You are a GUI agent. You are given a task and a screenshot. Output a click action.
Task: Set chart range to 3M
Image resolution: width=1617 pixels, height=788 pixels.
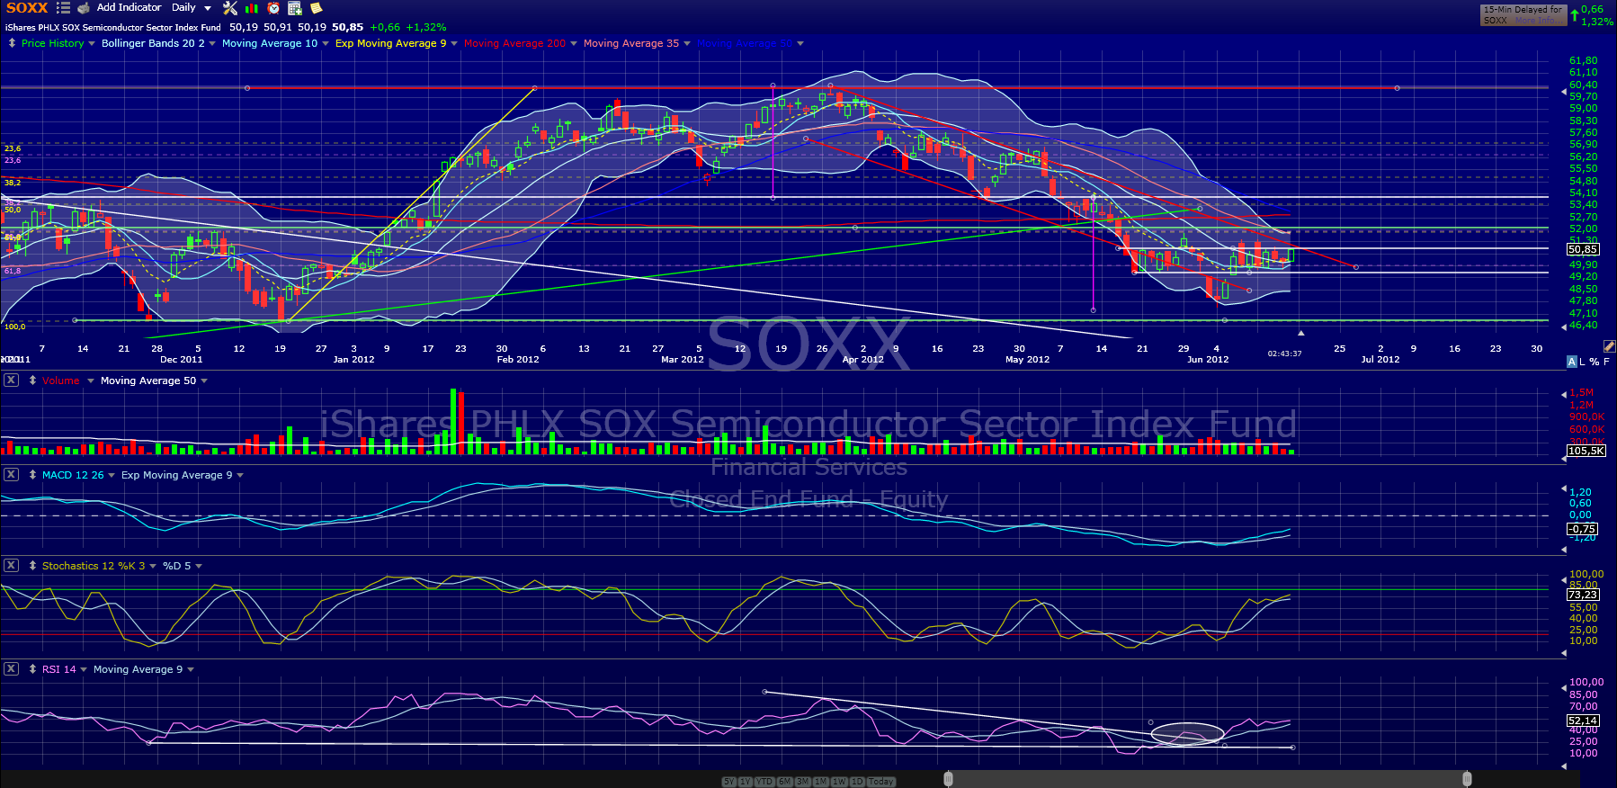coord(803,782)
